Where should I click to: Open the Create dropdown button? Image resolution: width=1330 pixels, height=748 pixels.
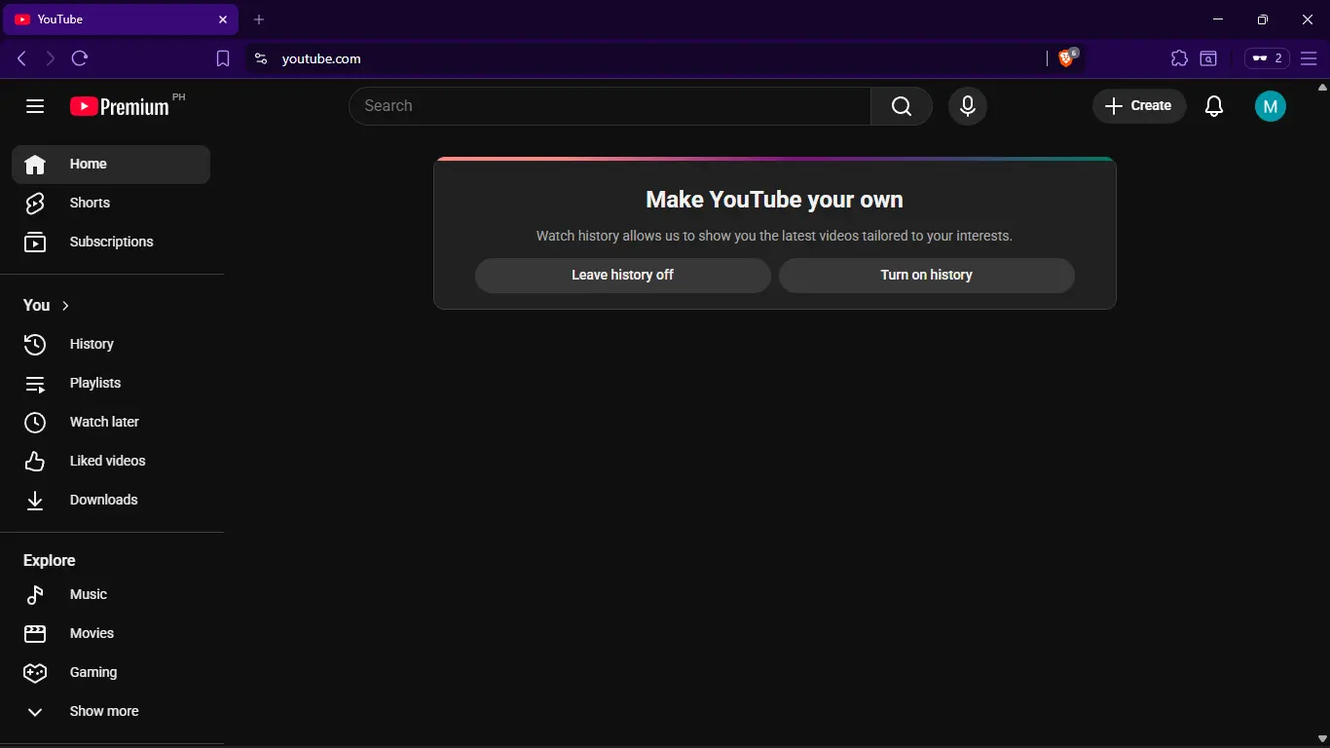click(x=1139, y=106)
